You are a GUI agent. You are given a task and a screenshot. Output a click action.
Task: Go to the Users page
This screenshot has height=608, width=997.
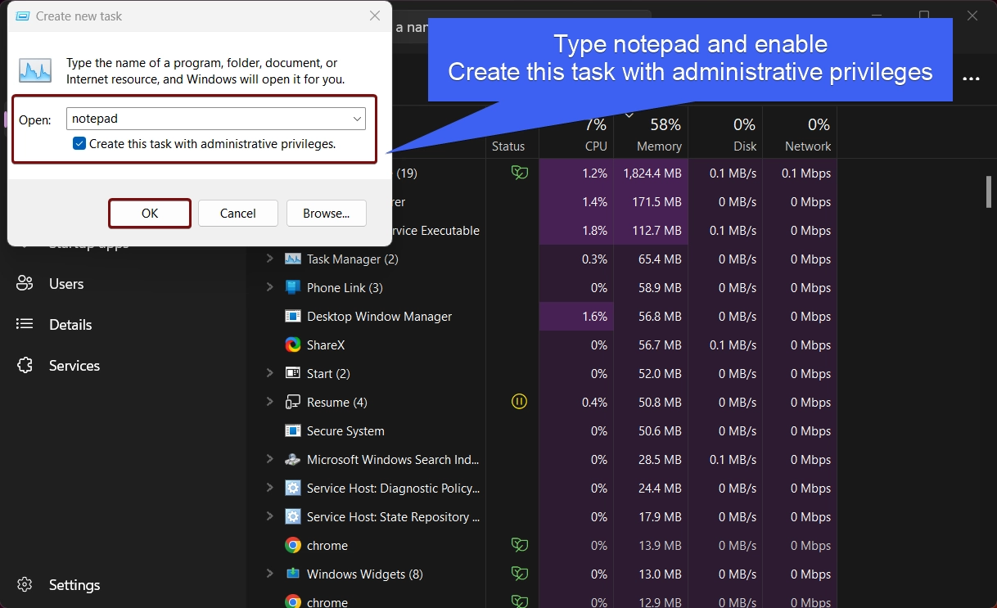pos(66,284)
